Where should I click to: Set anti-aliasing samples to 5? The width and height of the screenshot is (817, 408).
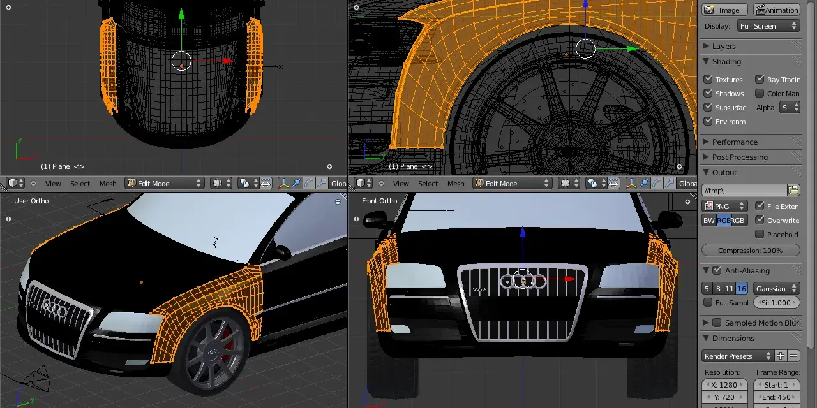tap(707, 288)
